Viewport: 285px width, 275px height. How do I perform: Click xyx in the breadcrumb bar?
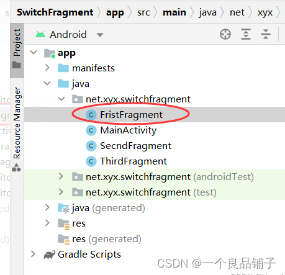[x=265, y=13]
